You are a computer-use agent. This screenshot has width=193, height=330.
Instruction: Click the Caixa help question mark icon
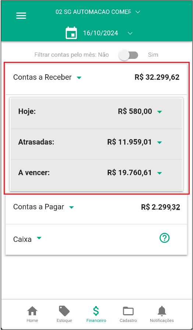pyautogui.click(x=164, y=238)
